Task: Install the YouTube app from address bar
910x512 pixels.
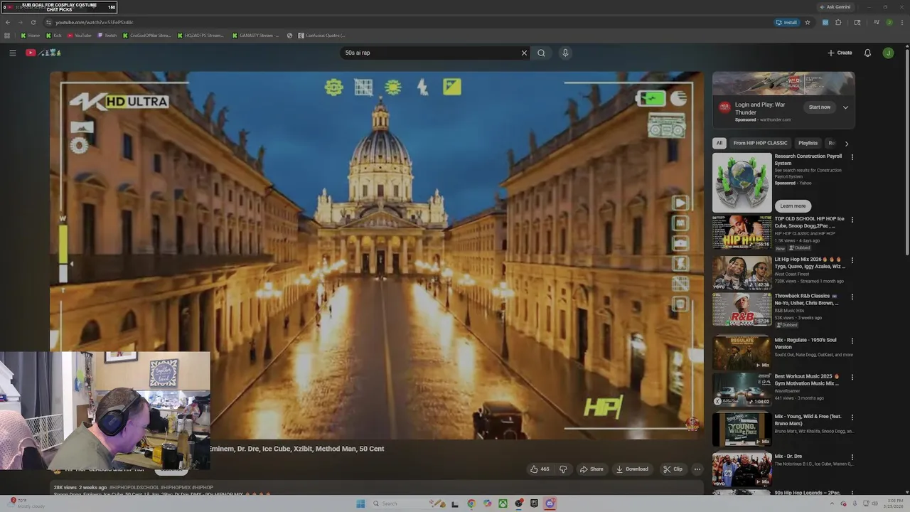Action: (x=786, y=22)
